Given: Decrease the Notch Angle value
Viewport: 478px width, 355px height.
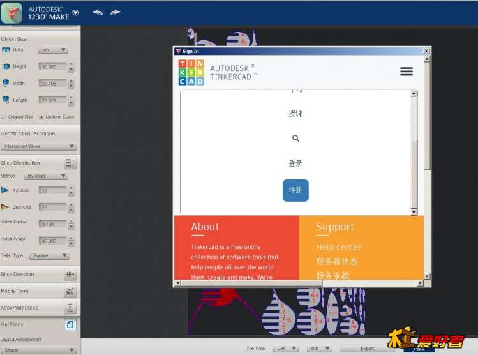Looking at the screenshot, I should (x=71, y=244).
